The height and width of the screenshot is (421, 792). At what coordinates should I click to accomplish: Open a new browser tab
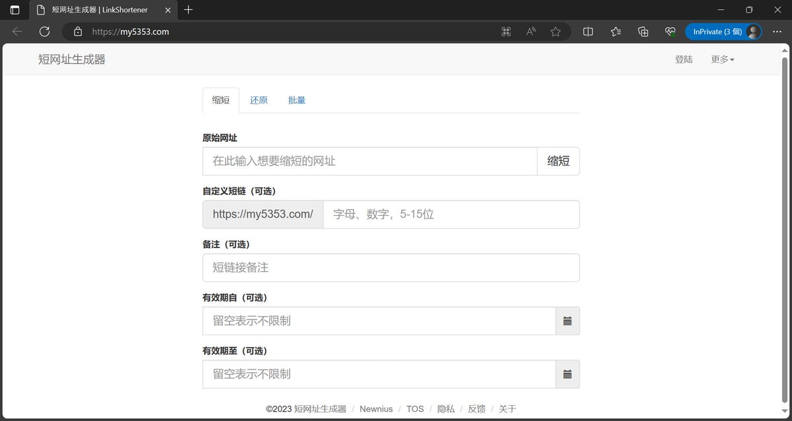189,10
